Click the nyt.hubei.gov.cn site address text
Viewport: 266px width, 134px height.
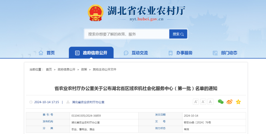(147, 19)
